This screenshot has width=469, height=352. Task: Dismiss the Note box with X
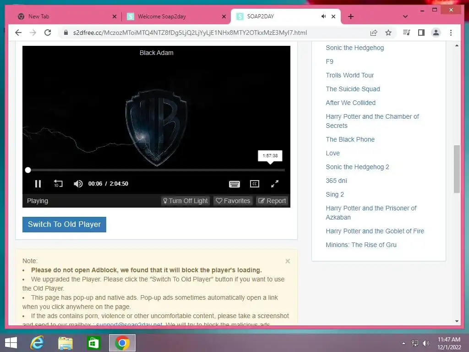[288, 261]
